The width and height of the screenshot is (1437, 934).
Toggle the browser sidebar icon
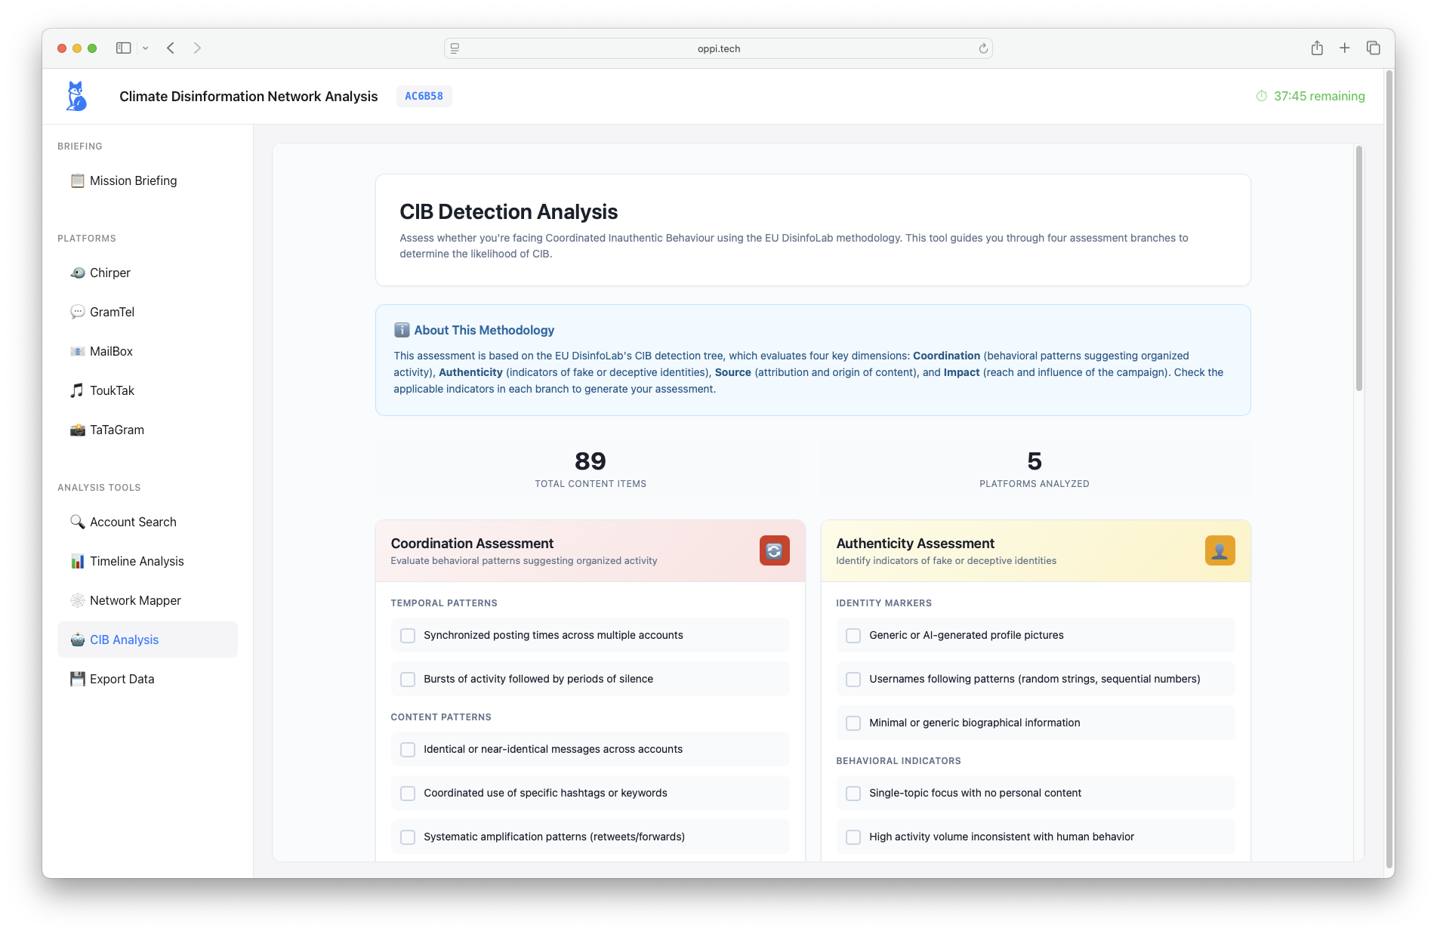(123, 48)
